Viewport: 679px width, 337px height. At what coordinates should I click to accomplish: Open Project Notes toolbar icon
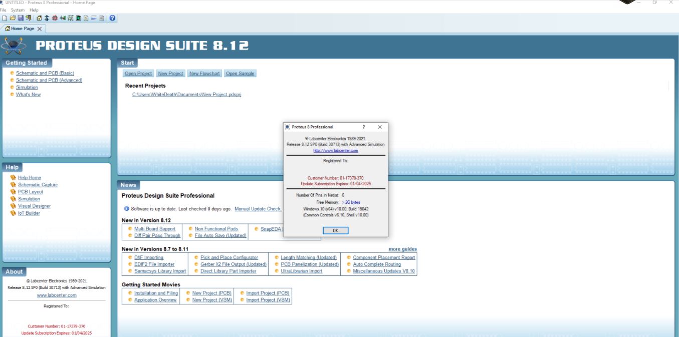(102, 18)
